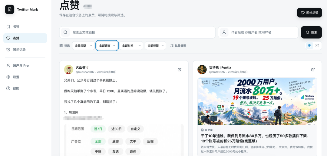Viewport: 327px width, 156px height.
Task: Select 返佣 ad position chip
Action: coord(133,152)
